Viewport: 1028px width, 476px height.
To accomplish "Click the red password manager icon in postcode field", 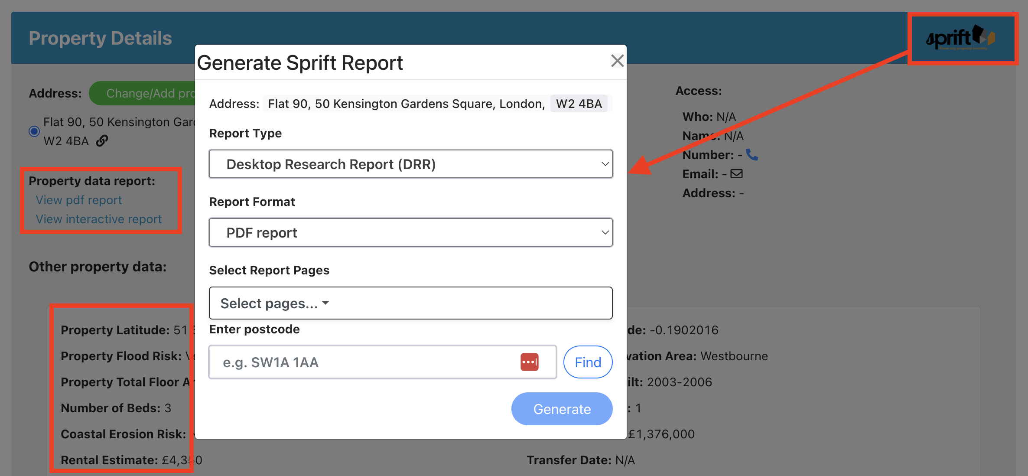I will (x=529, y=362).
